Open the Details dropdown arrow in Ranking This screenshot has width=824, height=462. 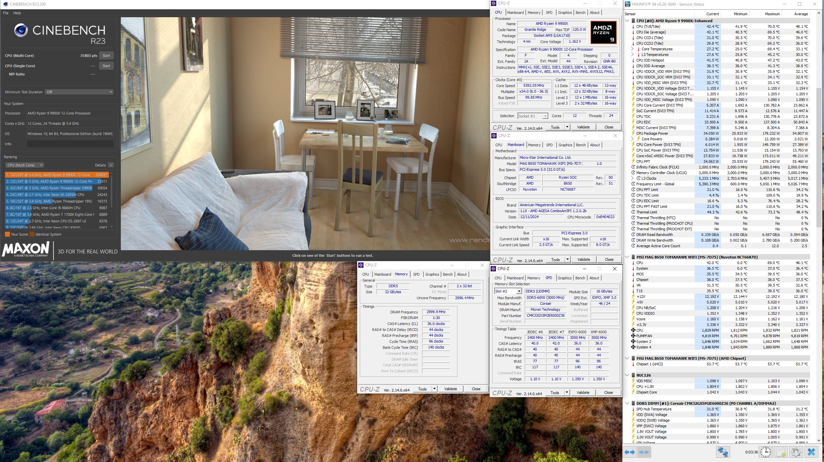(x=111, y=165)
